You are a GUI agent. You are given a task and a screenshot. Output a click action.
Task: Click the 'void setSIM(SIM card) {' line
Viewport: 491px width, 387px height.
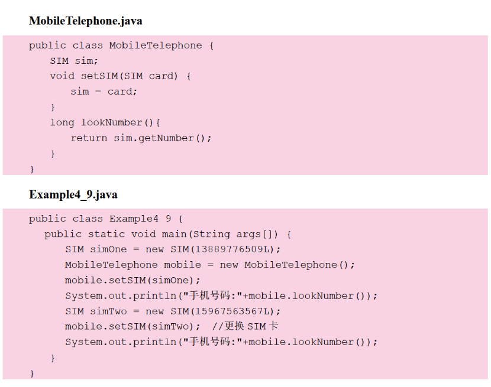point(120,76)
